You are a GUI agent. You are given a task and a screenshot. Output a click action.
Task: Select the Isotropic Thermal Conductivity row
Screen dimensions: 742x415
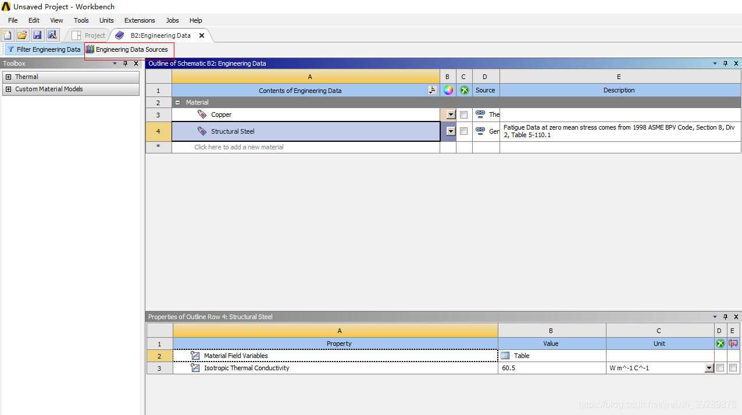coord(336,368)
